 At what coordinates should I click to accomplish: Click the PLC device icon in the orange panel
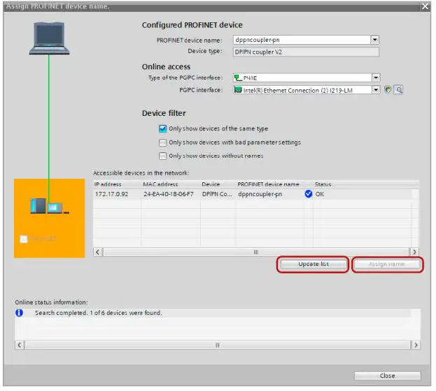pos(50,206)
